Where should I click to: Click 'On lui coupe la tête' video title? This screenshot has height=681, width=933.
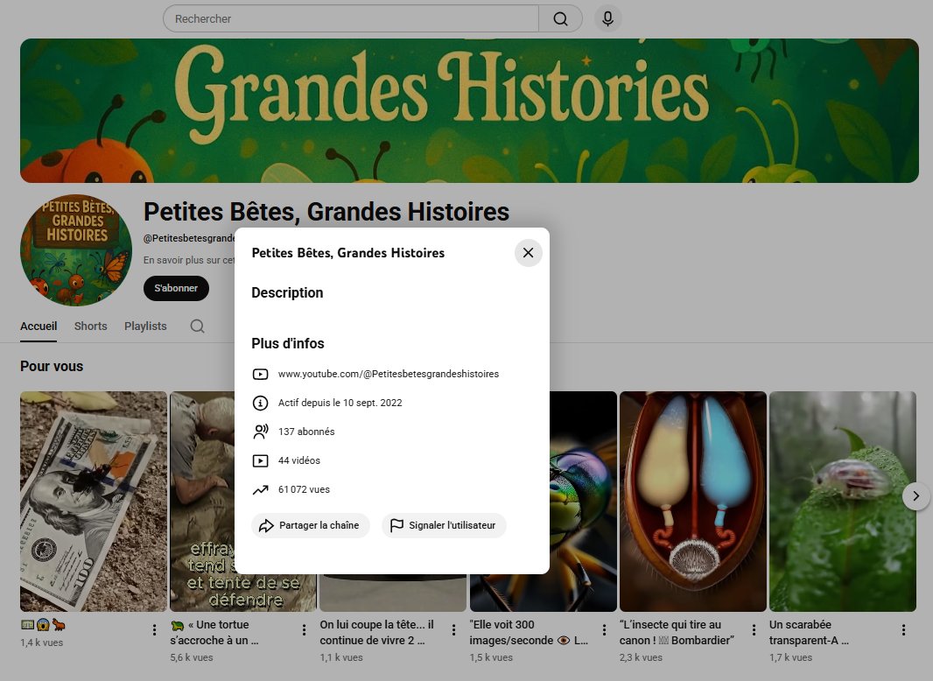point(376,632)
